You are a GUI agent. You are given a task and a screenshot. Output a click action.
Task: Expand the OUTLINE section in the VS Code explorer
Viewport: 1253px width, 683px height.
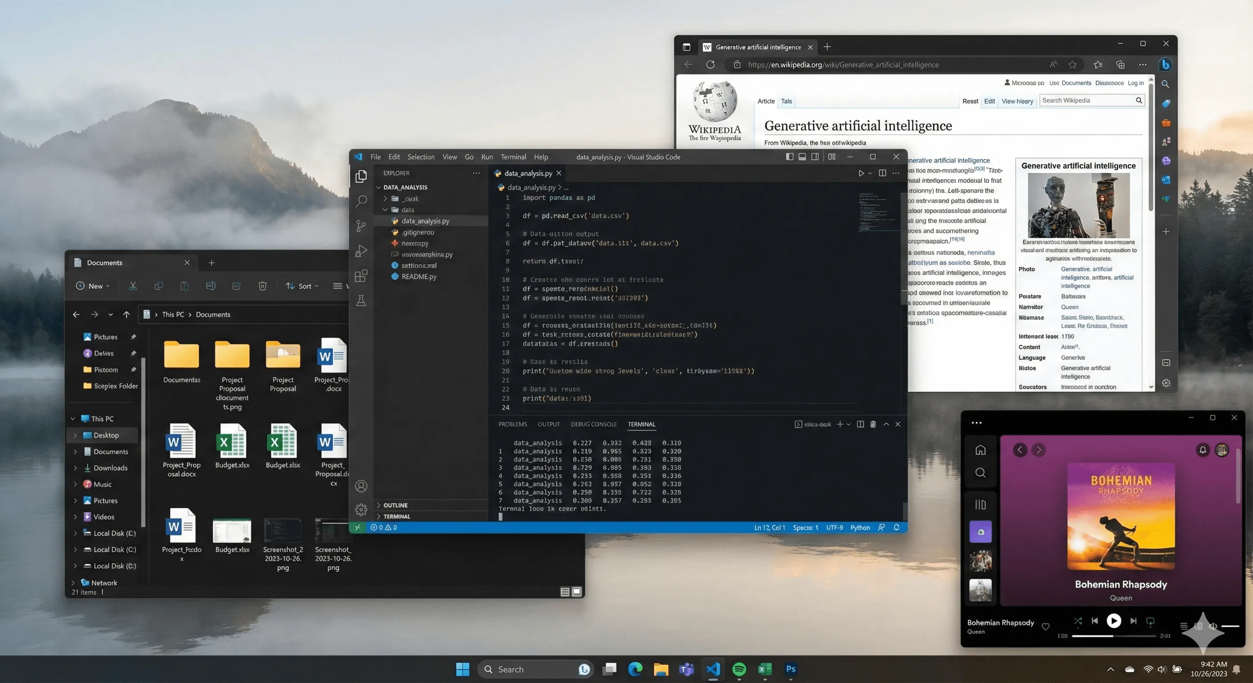pyautogui.click(x=395, y=505)
